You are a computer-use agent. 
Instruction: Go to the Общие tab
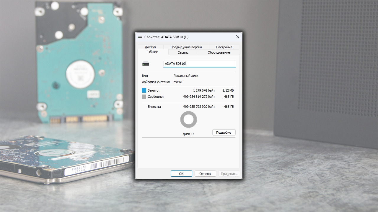coord(153,52)
